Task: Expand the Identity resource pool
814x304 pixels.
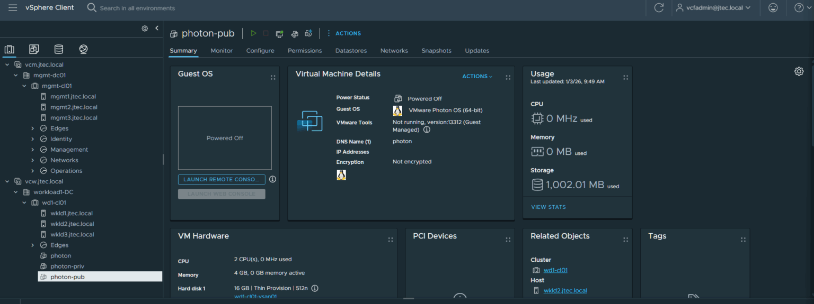Action: (x=33, y=139)
